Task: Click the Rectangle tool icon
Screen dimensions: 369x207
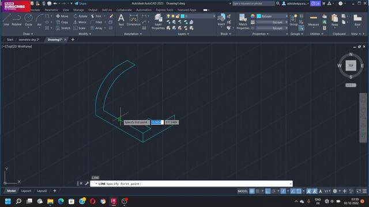Action: pos(47,16)
